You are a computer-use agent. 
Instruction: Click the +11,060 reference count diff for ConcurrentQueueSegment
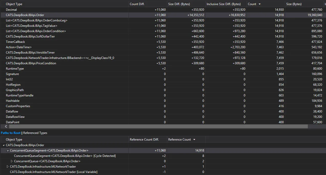(160, 151)
